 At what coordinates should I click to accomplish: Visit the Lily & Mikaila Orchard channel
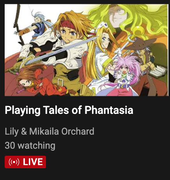[x=50, y=131]
